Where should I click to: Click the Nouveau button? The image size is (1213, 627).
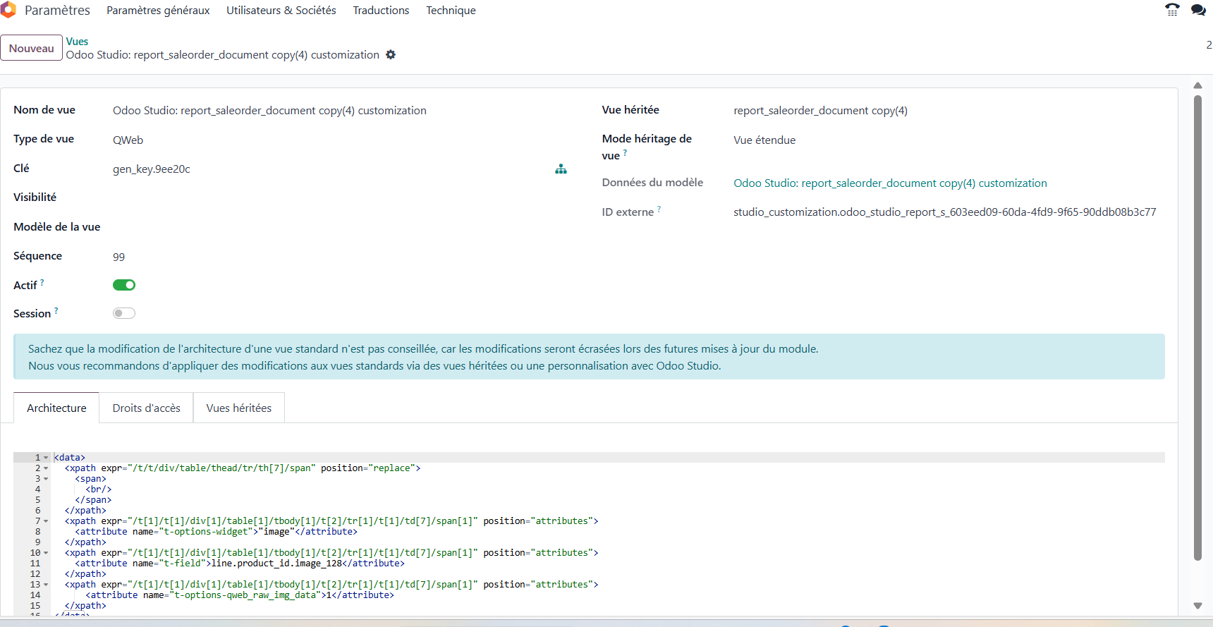click(32, 48)
